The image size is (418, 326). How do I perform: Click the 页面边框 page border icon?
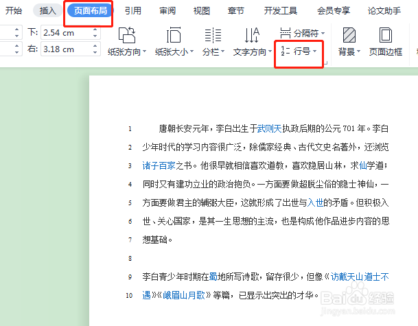coord(386,35)
